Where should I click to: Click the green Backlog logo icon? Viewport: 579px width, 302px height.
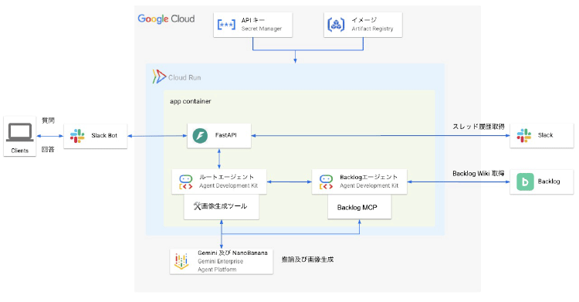[x=525, y=182]
